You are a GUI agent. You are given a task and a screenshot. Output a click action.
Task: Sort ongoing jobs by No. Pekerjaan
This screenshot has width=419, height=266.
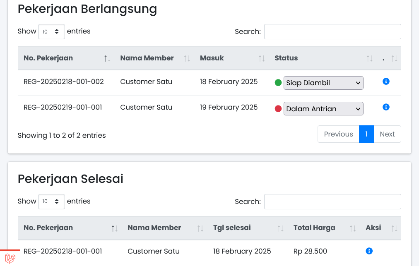pyautogui.click(x=65, y=58)
